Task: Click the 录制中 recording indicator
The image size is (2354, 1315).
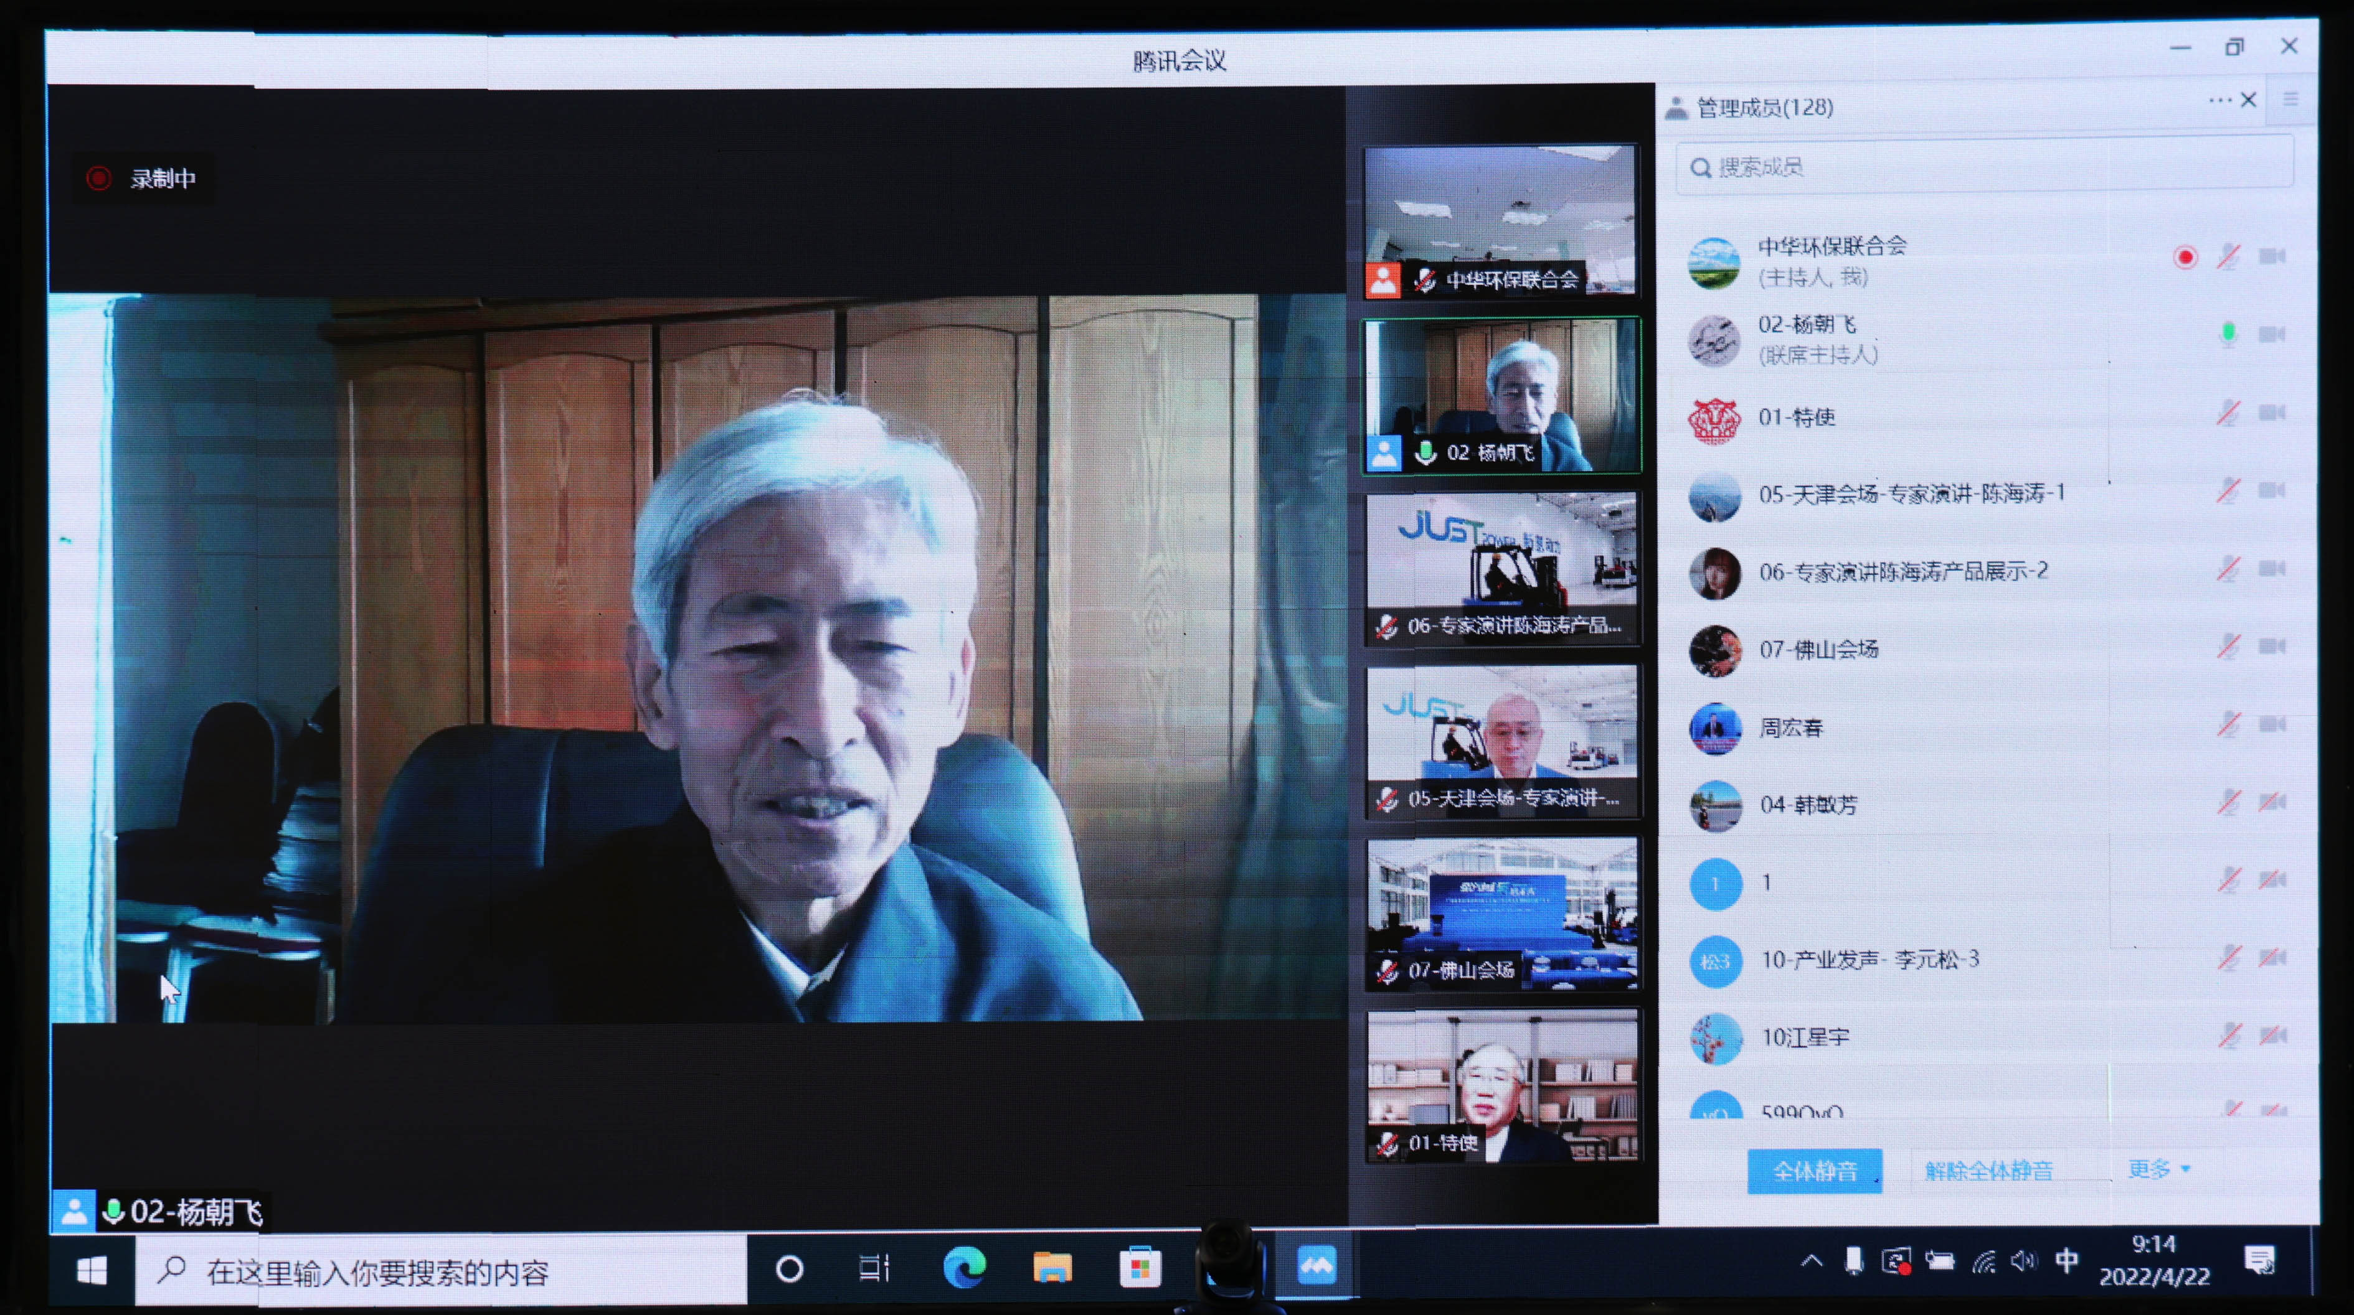Action: click(143, 178)
